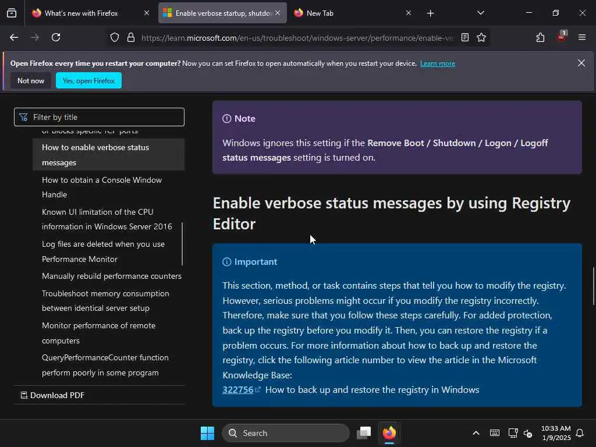596x447 pixels.
Task: Click the sidebar table of contents scrollbar
Action: (x=182, y=244)
